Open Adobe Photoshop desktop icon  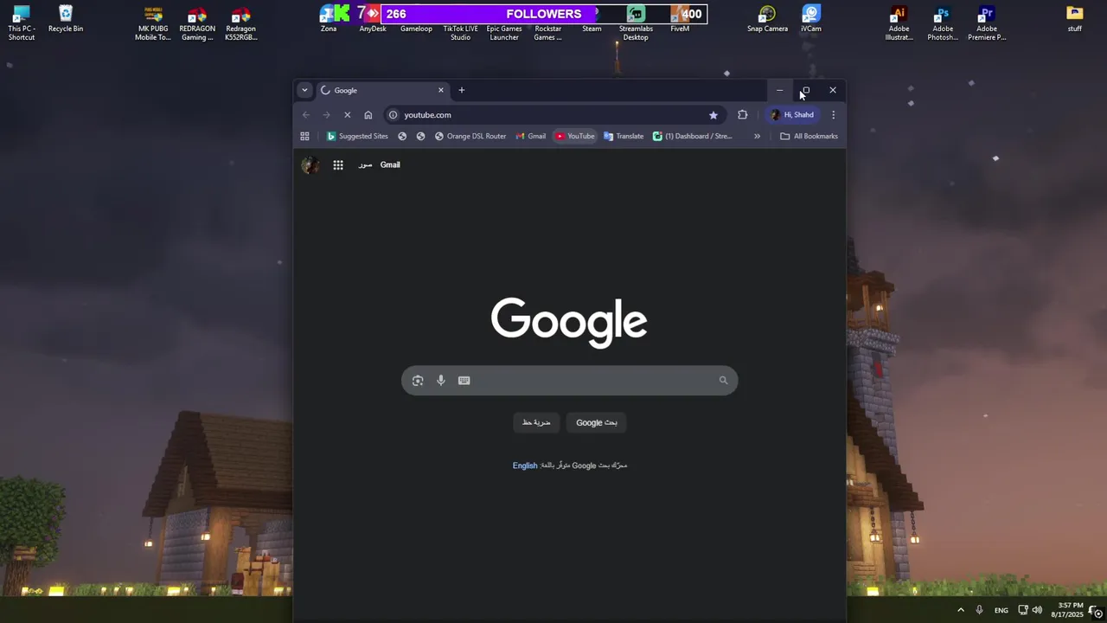[x=943, y=23]
